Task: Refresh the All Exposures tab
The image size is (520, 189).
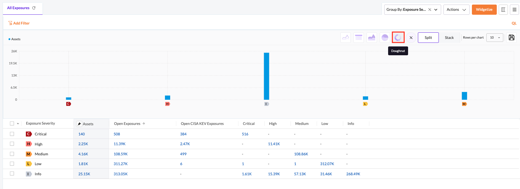Action: coord(34,8)
